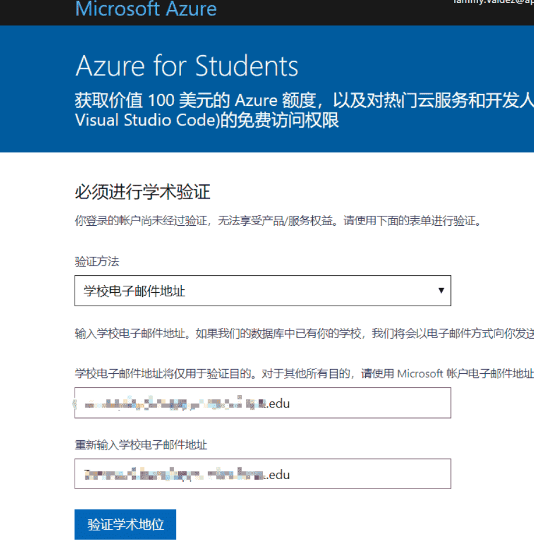Click the re-entered .edu email field
The width and height of the screenshot is (534, 542).
[262, 474]
